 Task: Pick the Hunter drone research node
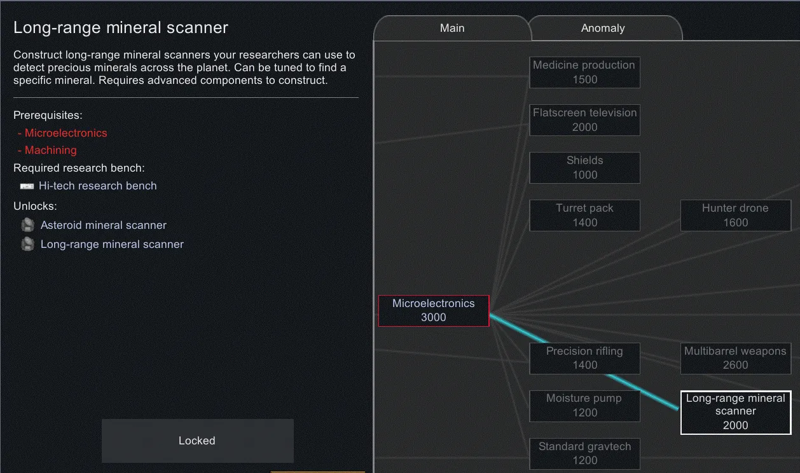coord(735,215)
